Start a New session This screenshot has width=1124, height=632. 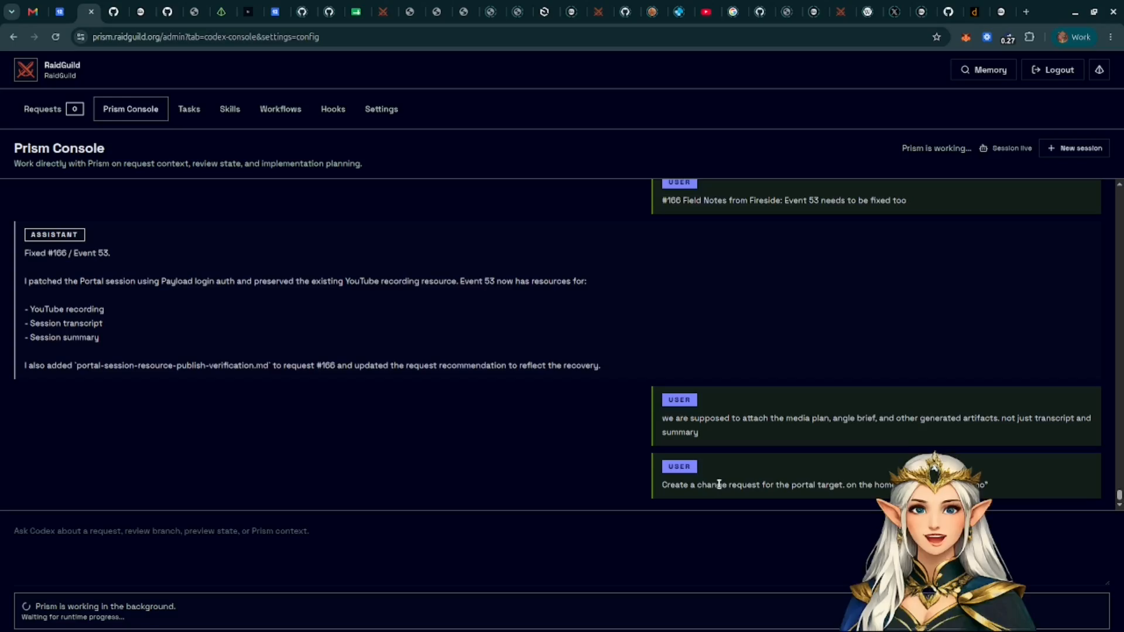coord(1074,148)
